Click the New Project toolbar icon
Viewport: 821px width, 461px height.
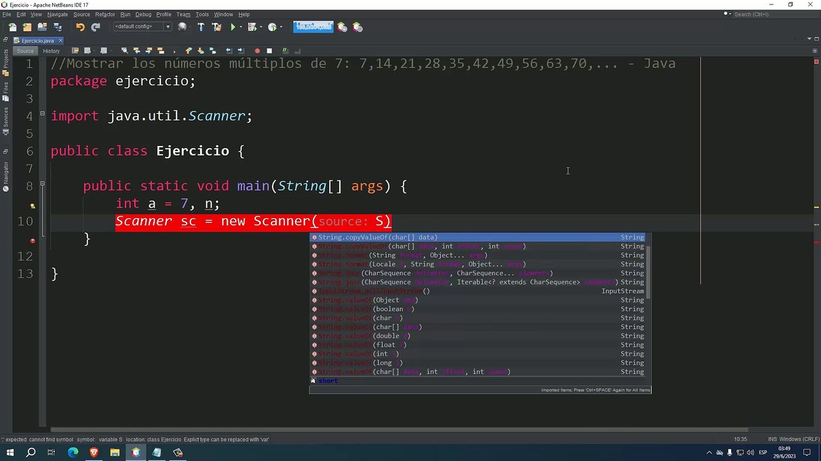click(x=27, y=27)
